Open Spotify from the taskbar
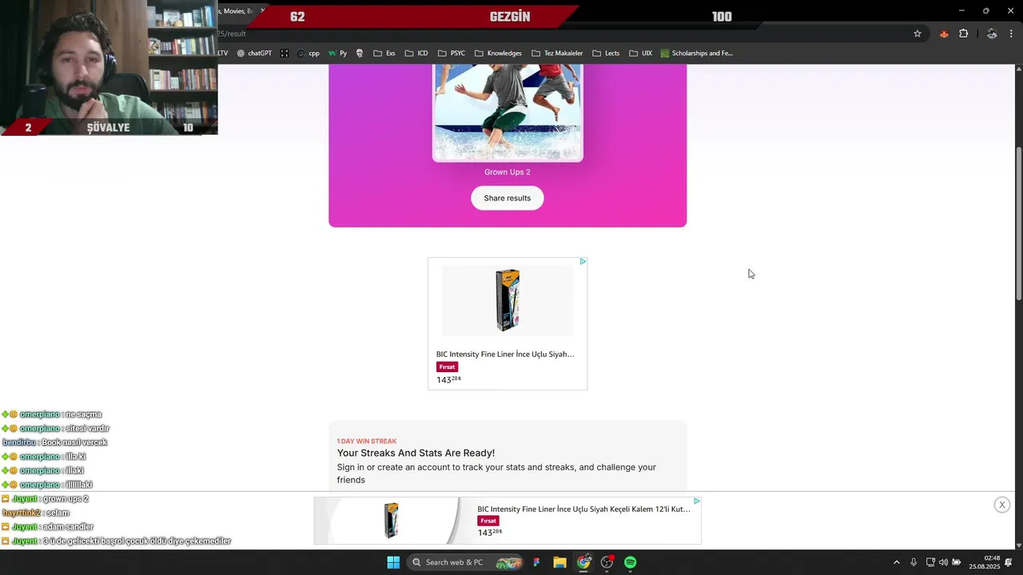Screen dimensions: 1023x575 631,562
